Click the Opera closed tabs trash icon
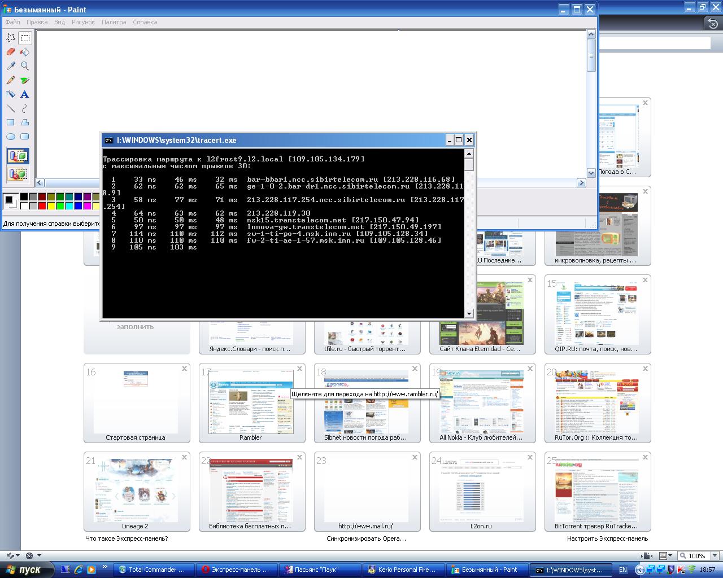 click(713, 23)
